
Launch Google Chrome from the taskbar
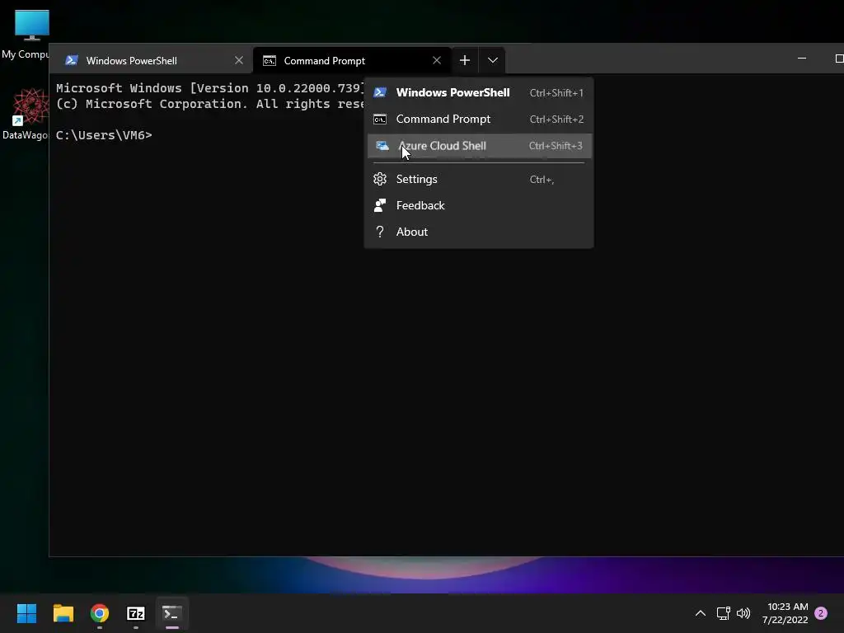point(100,613)
